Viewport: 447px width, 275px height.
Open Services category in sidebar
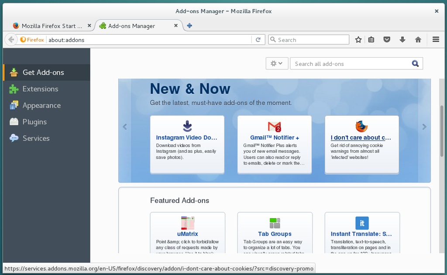(x=46, y=138)
